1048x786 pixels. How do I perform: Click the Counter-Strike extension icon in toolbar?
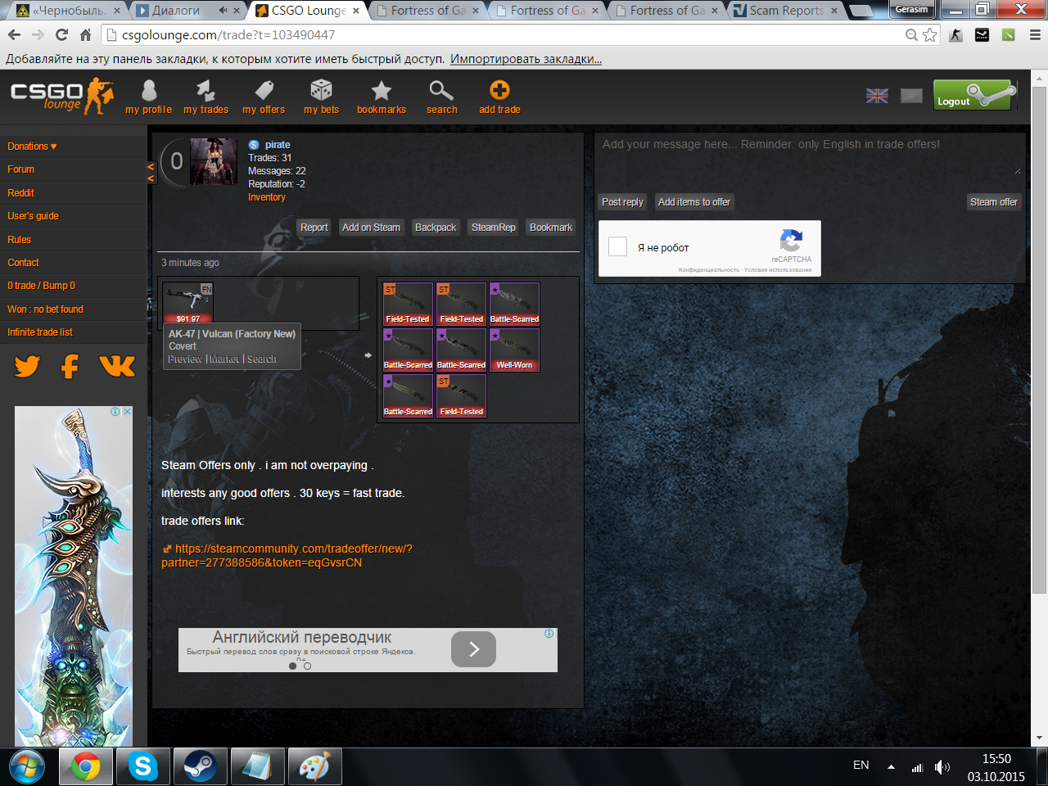(955, 34)
